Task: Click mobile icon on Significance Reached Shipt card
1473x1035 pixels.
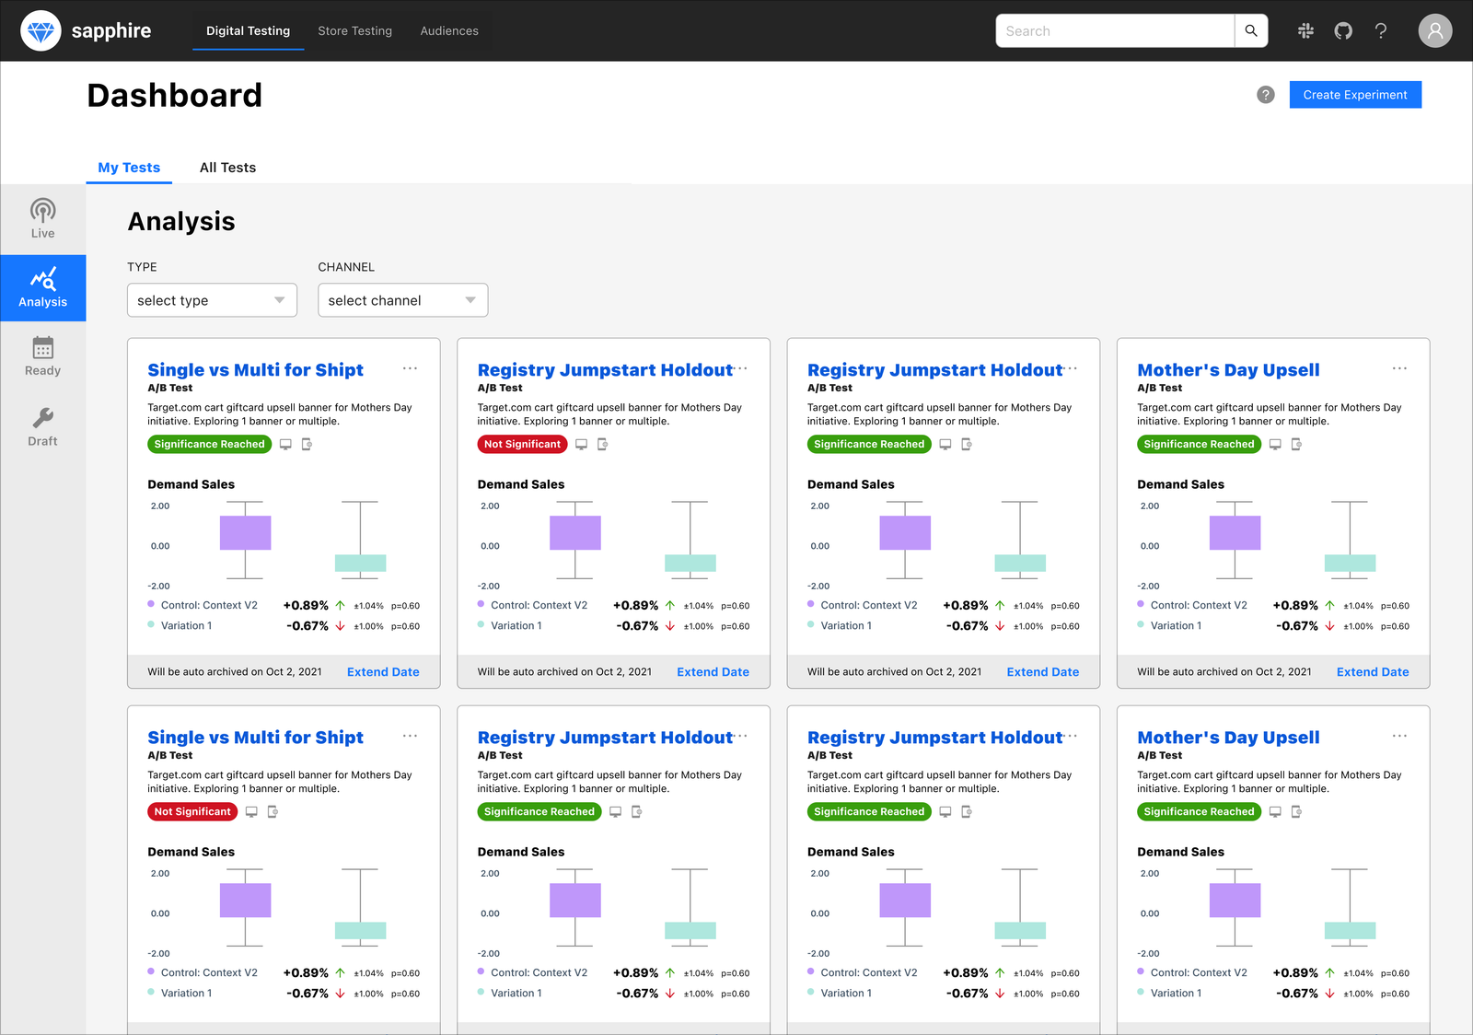Action: [x=307, y=444]
